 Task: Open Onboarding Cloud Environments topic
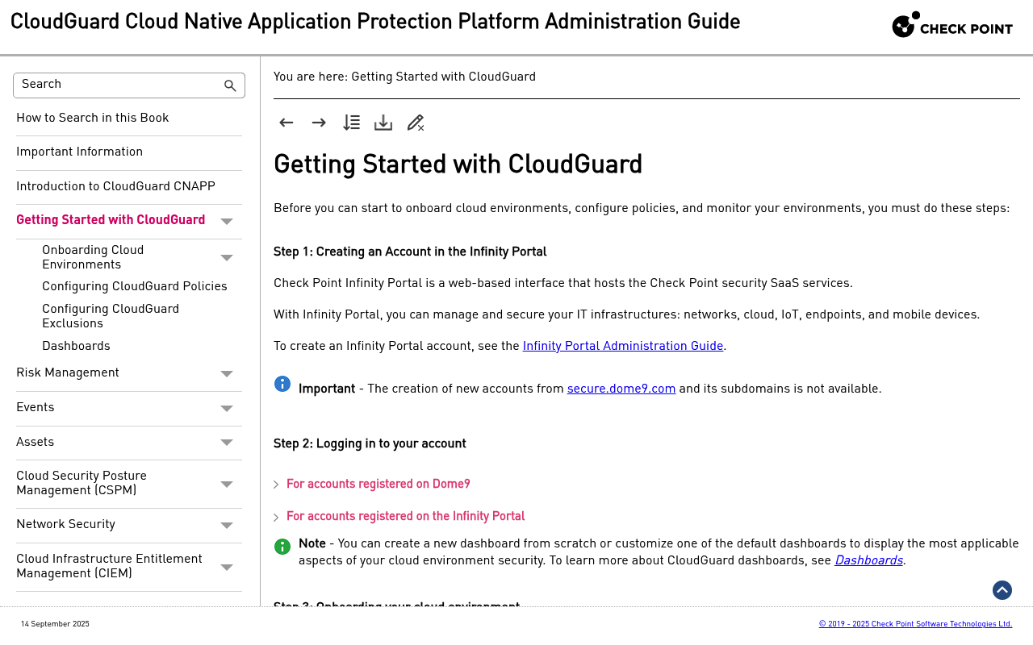coord(93,258)
